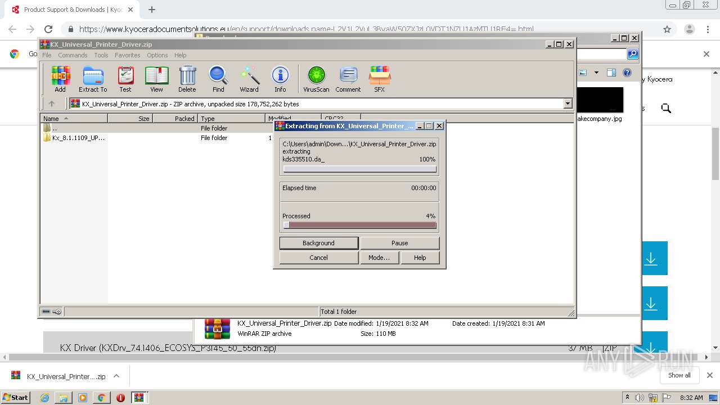
Task: Expand the archive path dropdown
Action: [x=568, y=103]
